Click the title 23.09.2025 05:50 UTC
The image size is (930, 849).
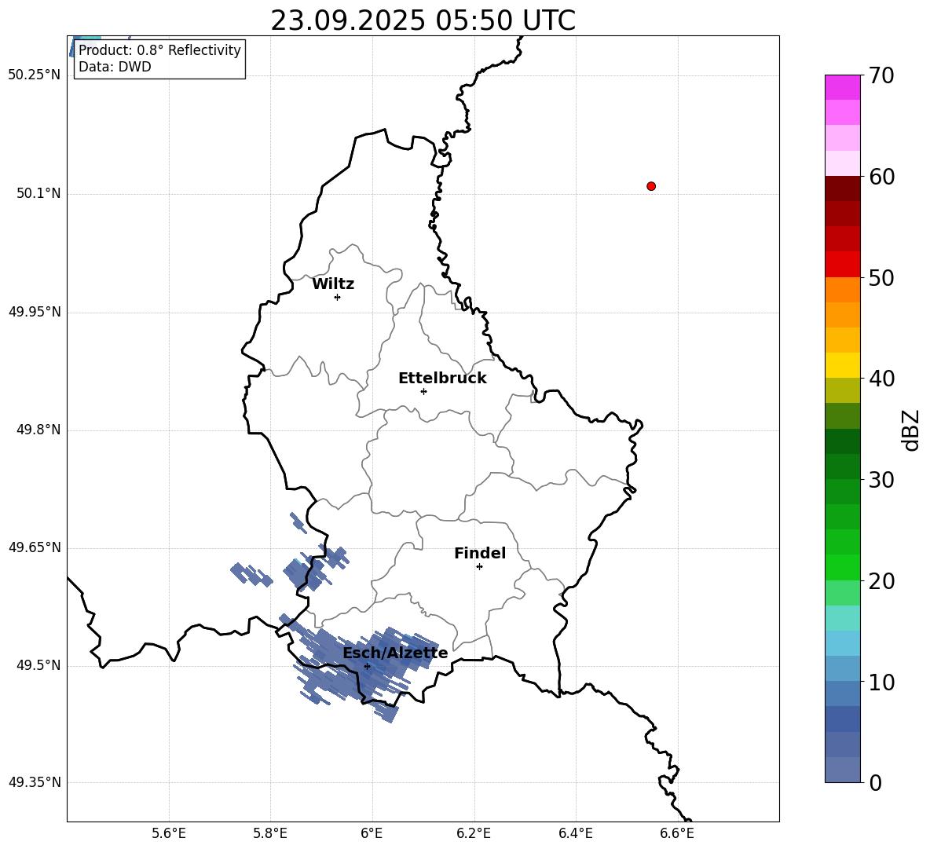pos(423,20)
